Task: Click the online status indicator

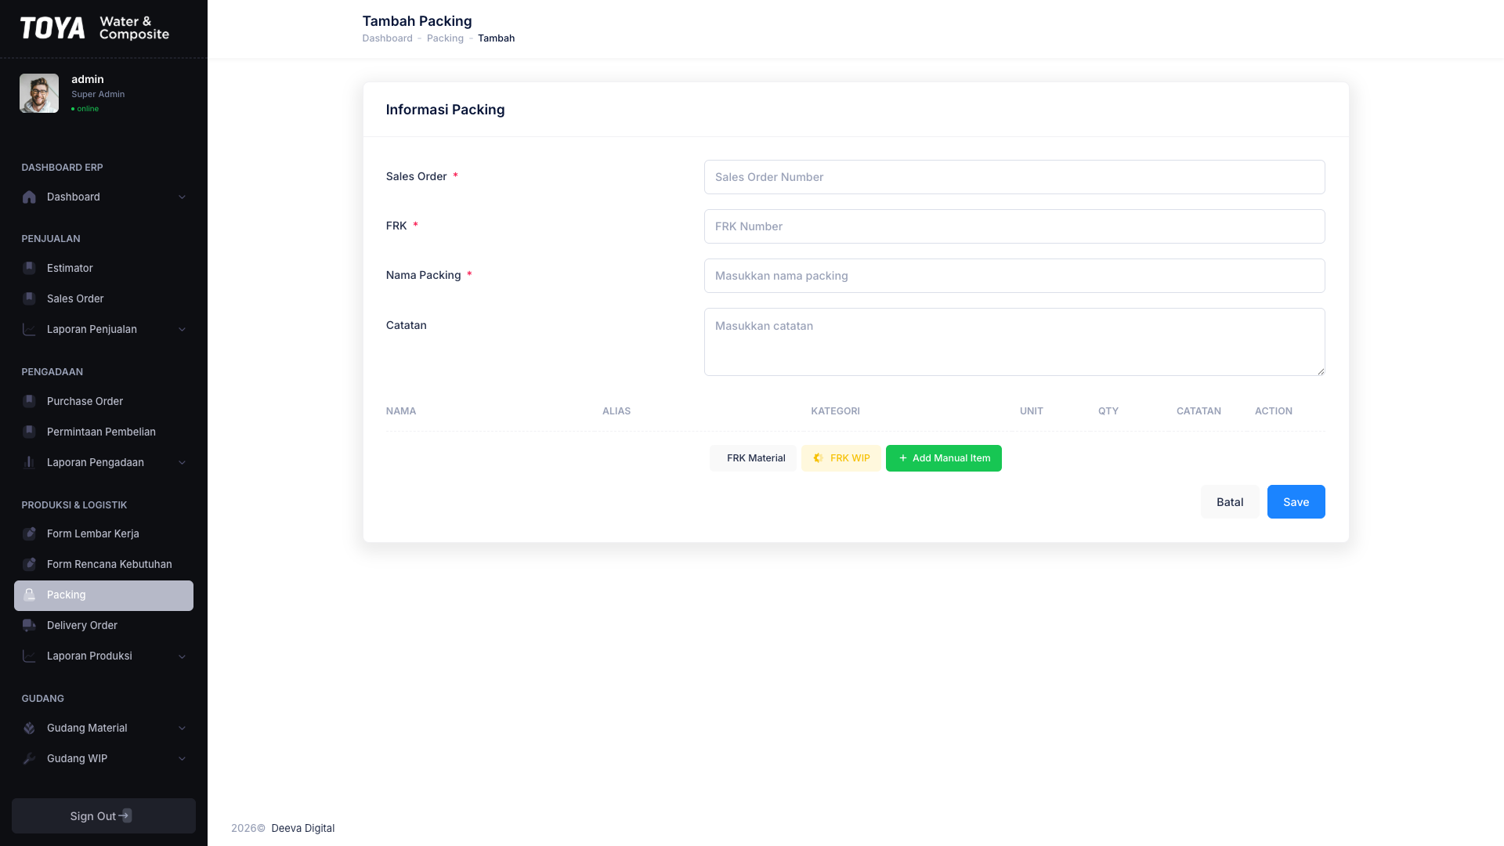Action: 85,109
